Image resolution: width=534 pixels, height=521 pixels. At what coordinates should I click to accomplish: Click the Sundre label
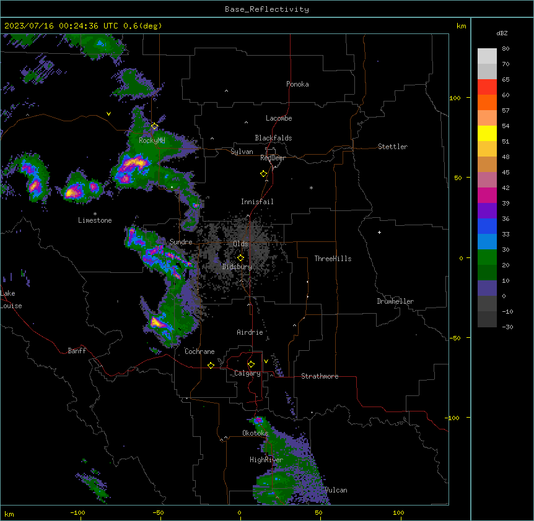coord(181,242)
